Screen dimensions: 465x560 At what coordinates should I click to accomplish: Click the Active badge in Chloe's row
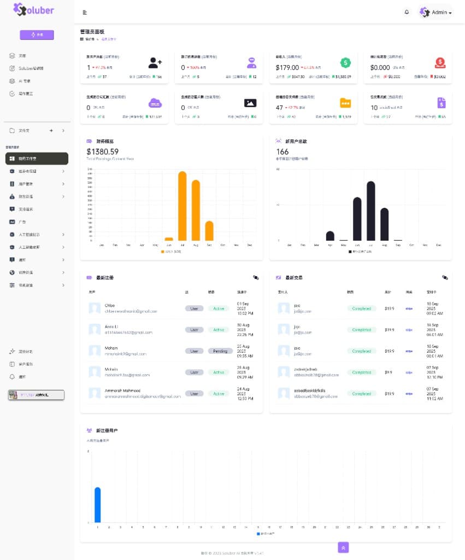click(219, 308)
